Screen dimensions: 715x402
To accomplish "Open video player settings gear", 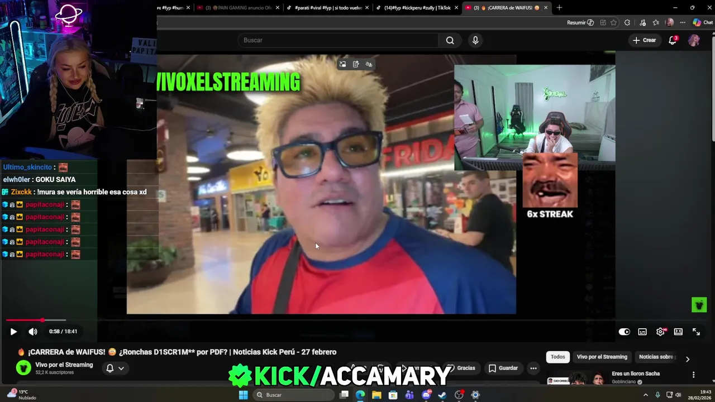I will pyautogui.click(x=660, y=332).
